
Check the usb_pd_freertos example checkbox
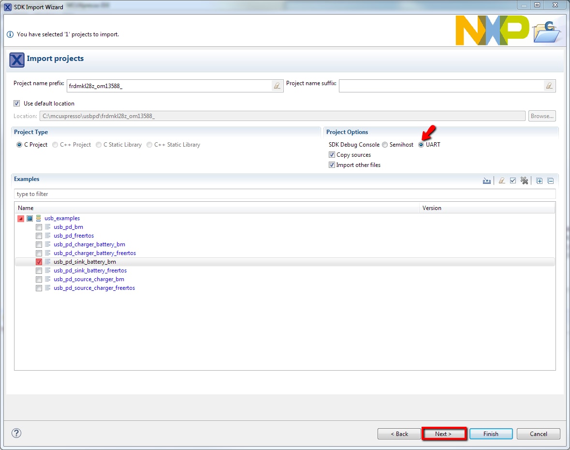pos(39,236)
